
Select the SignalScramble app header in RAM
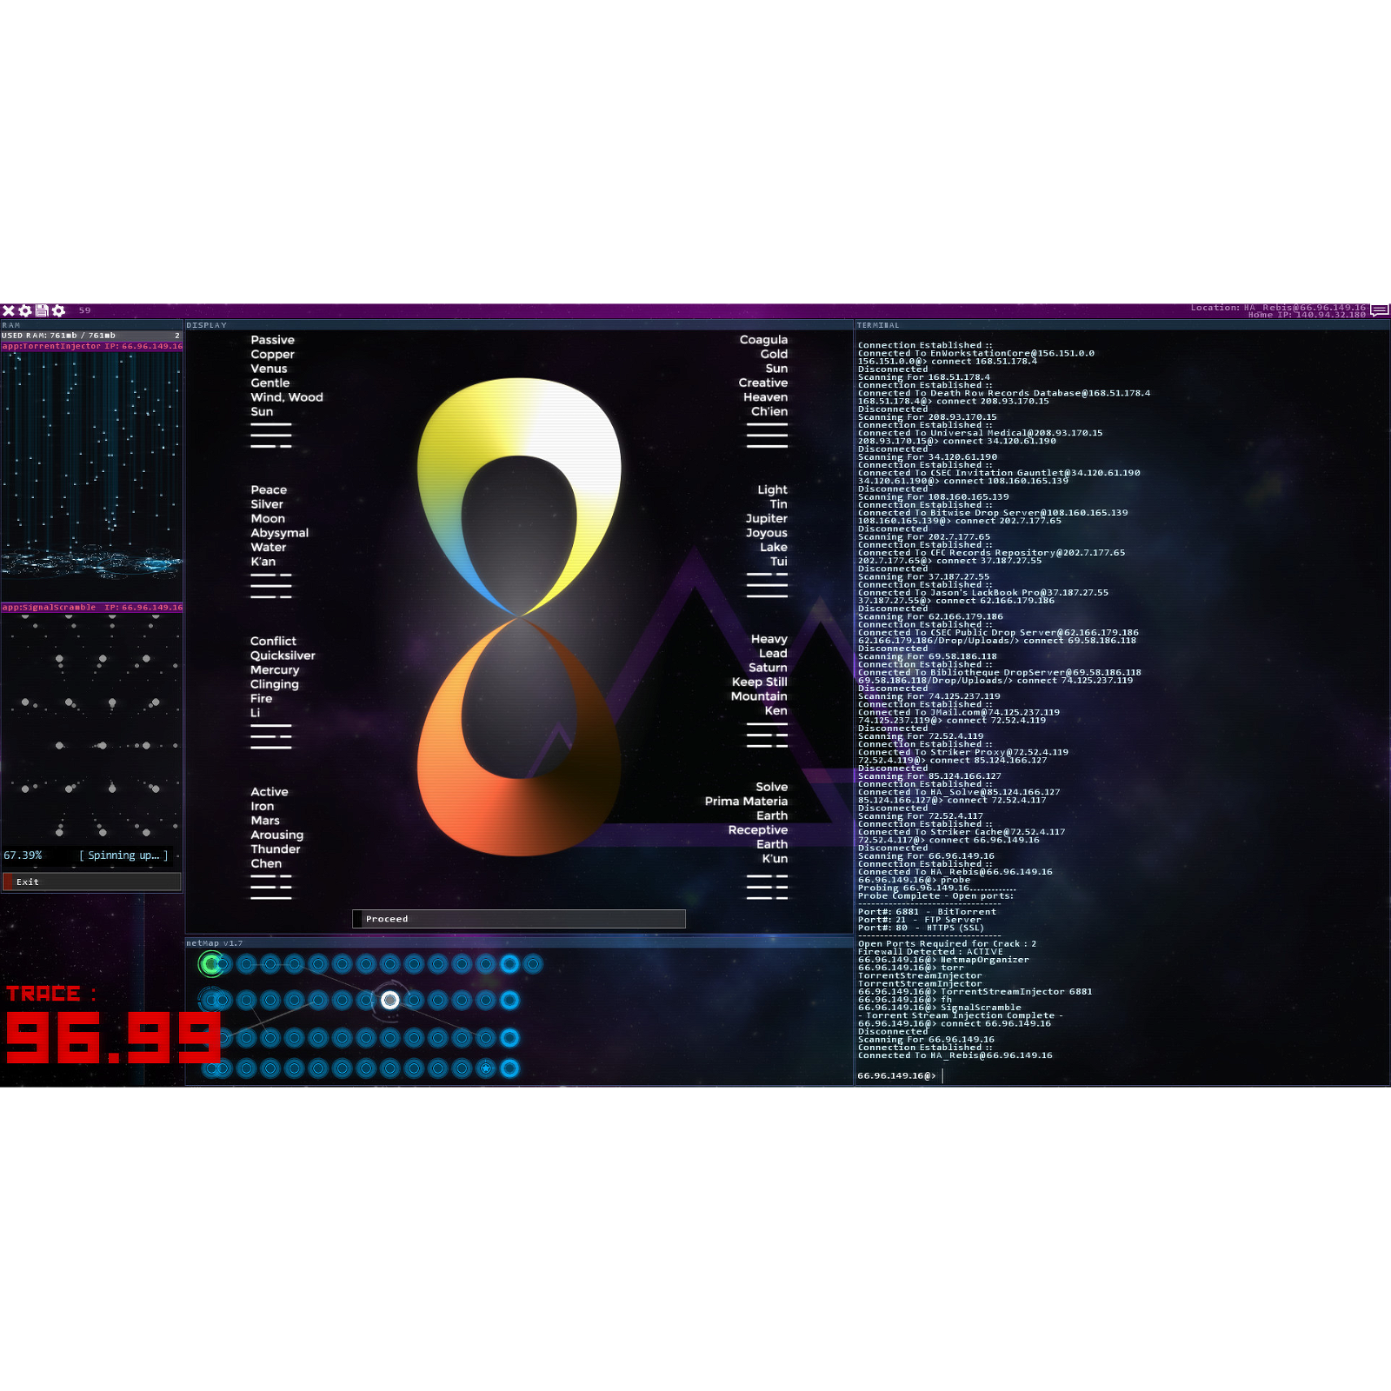pos(91,608)
